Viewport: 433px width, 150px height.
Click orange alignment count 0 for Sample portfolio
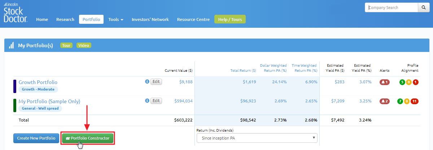coord(407,101)
